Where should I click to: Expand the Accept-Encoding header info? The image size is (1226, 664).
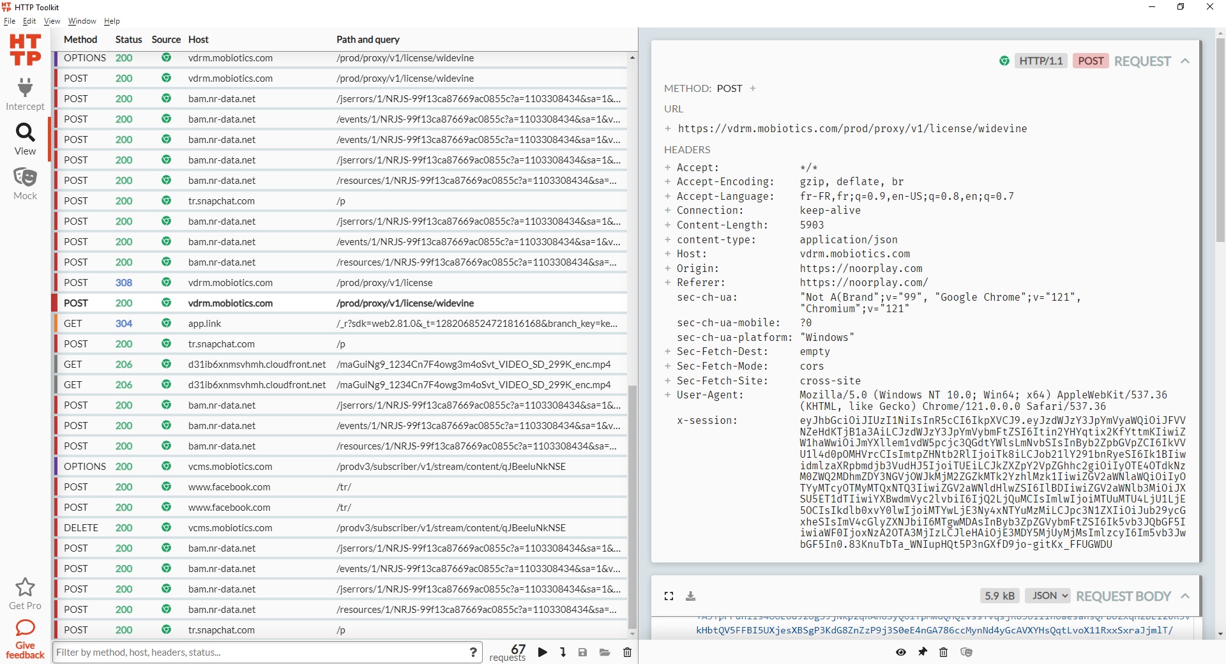coord(668,181)
